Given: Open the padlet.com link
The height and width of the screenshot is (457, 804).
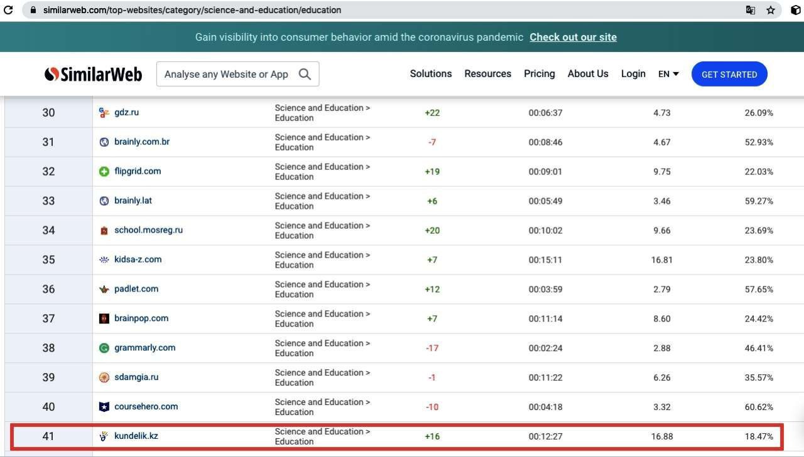Looking at the screenshot, I should point(136,289).
